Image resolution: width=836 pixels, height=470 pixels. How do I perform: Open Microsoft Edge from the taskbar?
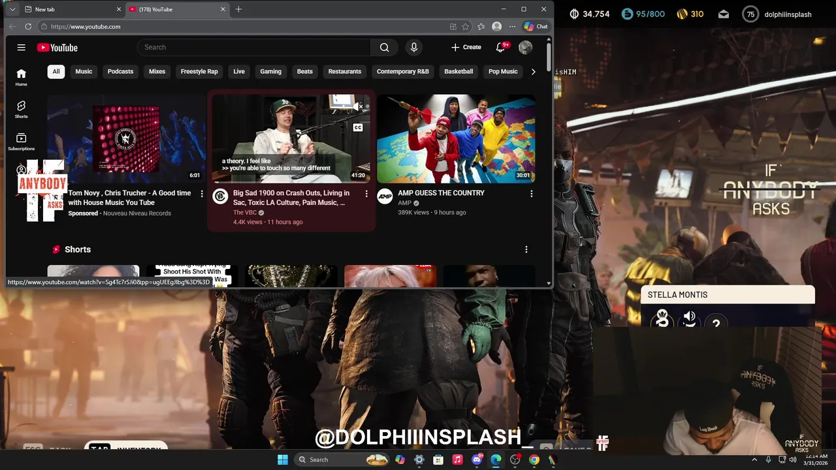(496, 460)
